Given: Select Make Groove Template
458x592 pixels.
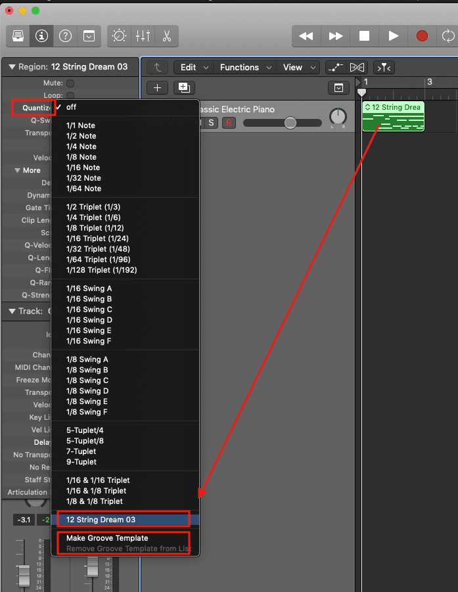Looking at the screenshot, I should [x=125, y=538].
